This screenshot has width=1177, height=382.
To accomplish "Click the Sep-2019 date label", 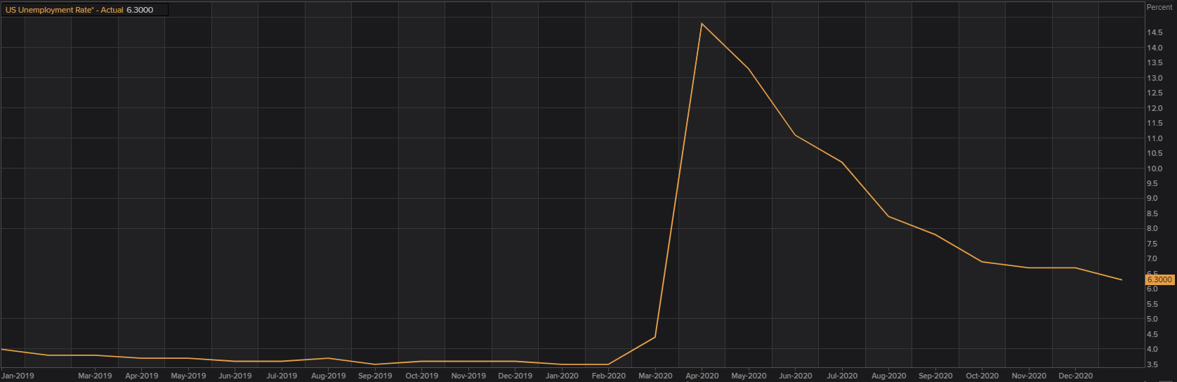I will 375,376.
